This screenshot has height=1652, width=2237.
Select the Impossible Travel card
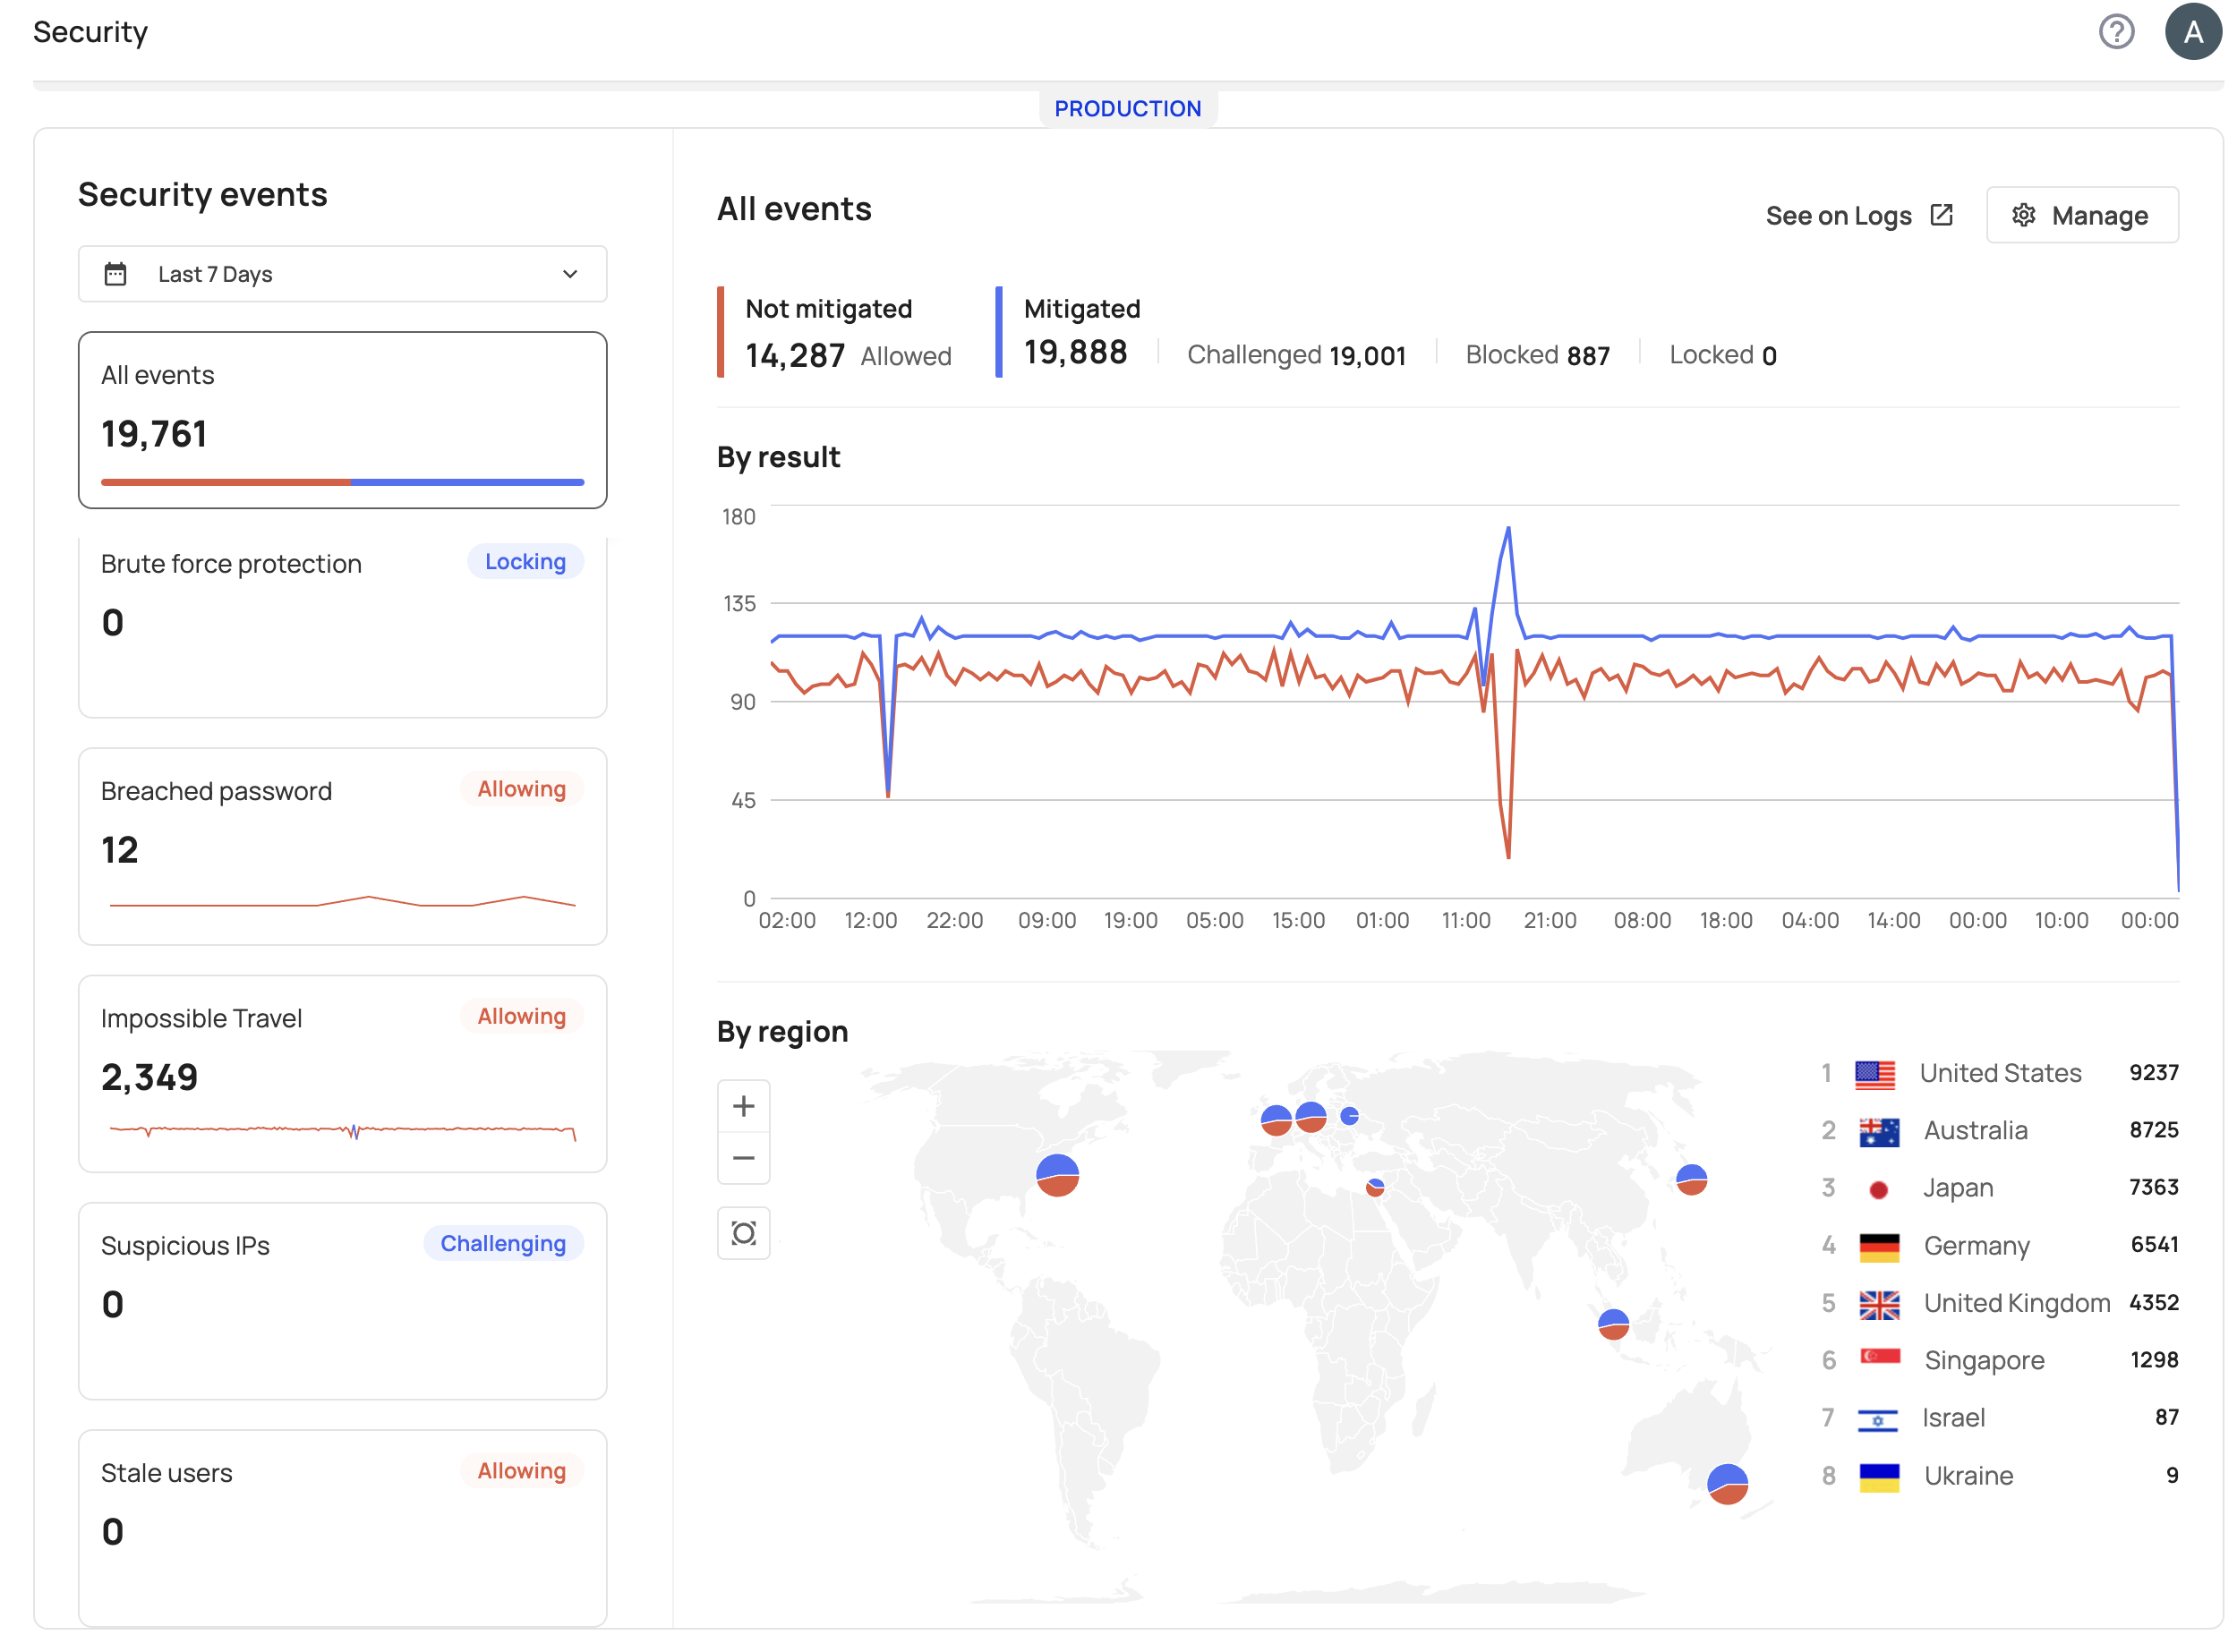click(x=342, y=1073)
